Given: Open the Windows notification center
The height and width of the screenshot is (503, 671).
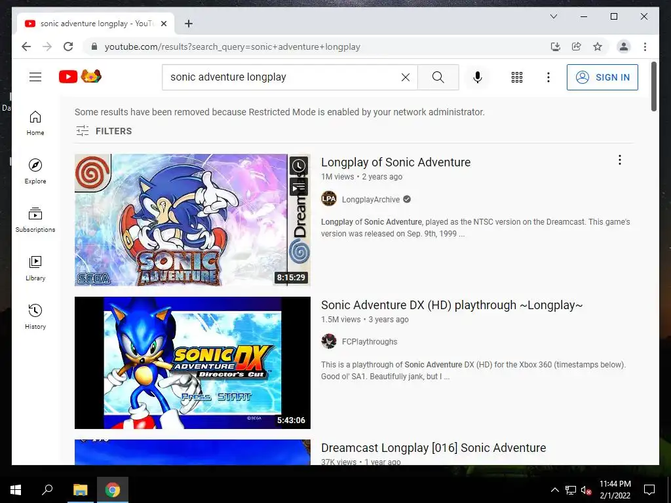Looking at the screenshot, I should [x=649, y=490].
